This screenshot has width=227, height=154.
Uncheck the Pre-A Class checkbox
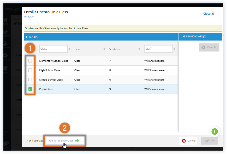coord(30,89)
